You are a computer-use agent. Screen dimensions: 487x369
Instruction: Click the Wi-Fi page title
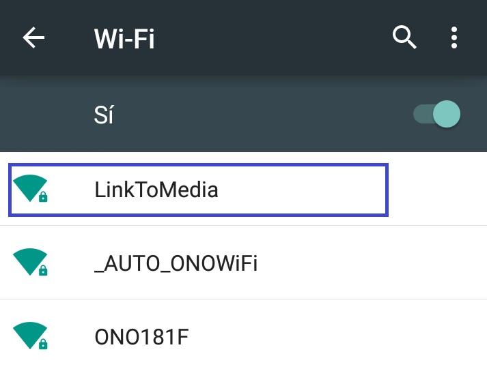pyautogui.click(x=124, y=39)
